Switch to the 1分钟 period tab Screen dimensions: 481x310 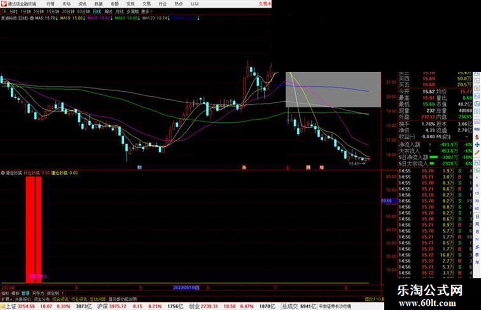[25, 11]
